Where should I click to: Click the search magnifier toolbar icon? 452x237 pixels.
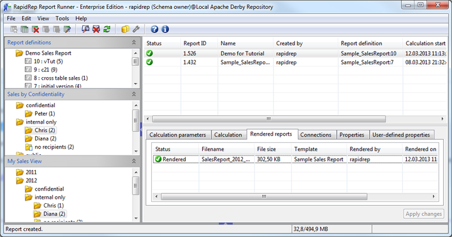[85, 29]
